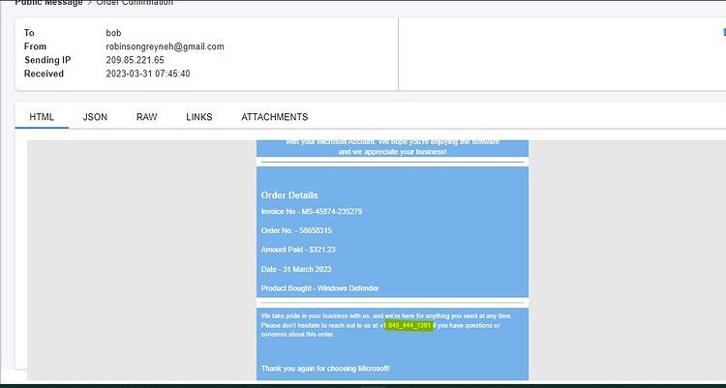Open the JSON tab
The width and height of the screenshot is (726, 388).
95,117
